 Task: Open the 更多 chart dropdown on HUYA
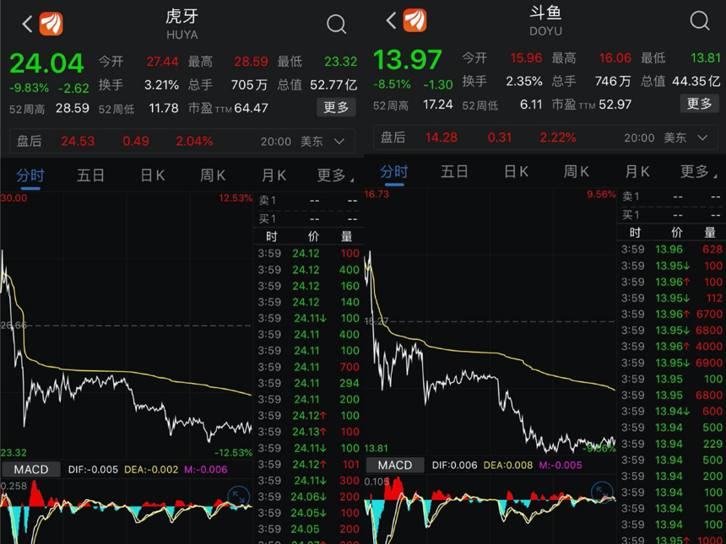pos(335,175)
